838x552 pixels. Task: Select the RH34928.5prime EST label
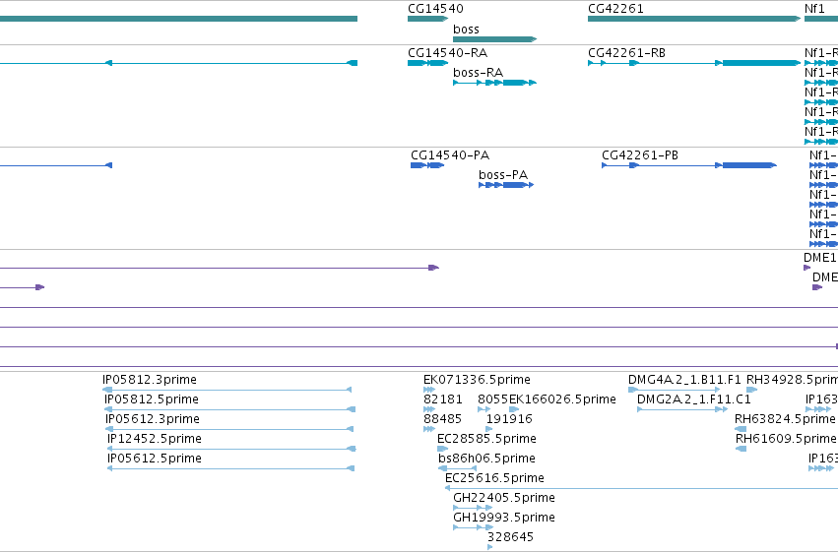point(792,380)
